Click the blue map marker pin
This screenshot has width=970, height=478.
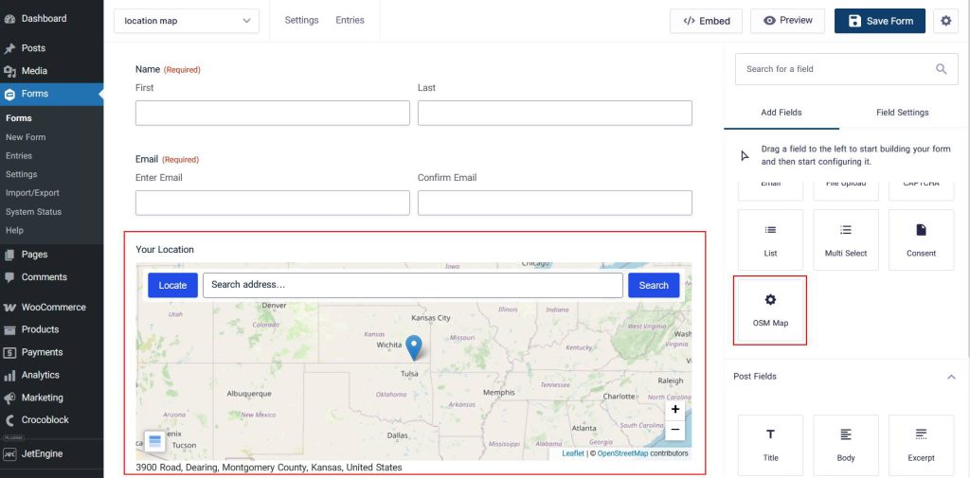point(414,348)
